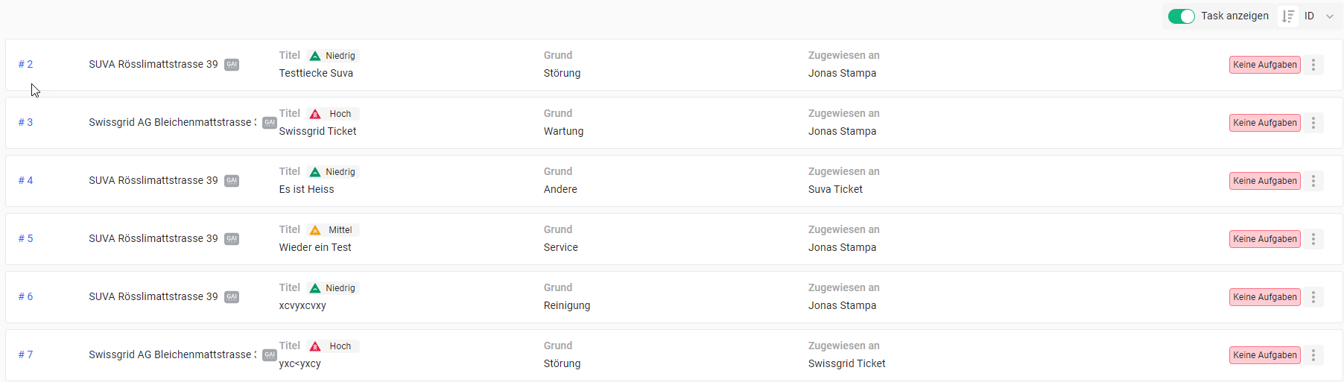Open the three-dot menu for ticket #5

[x=1313, y=239]
